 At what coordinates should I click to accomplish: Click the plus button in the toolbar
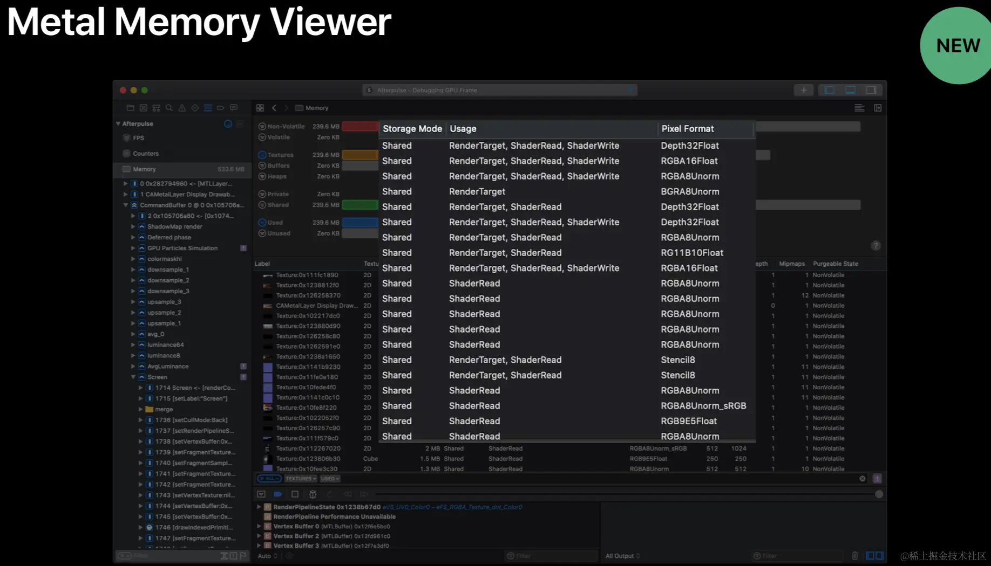click(804, 90)
